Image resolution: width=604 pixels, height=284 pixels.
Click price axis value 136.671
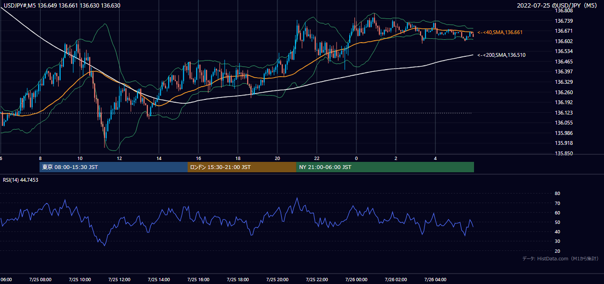coord(564,31)
